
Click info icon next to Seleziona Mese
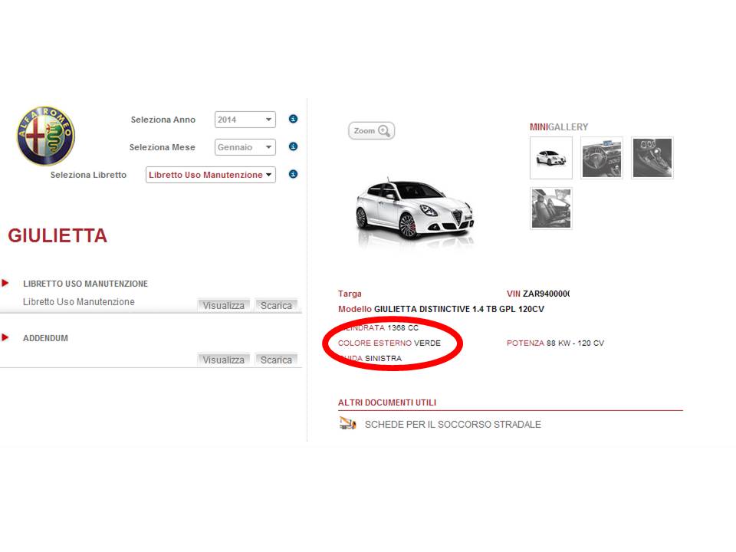point(293,146)
